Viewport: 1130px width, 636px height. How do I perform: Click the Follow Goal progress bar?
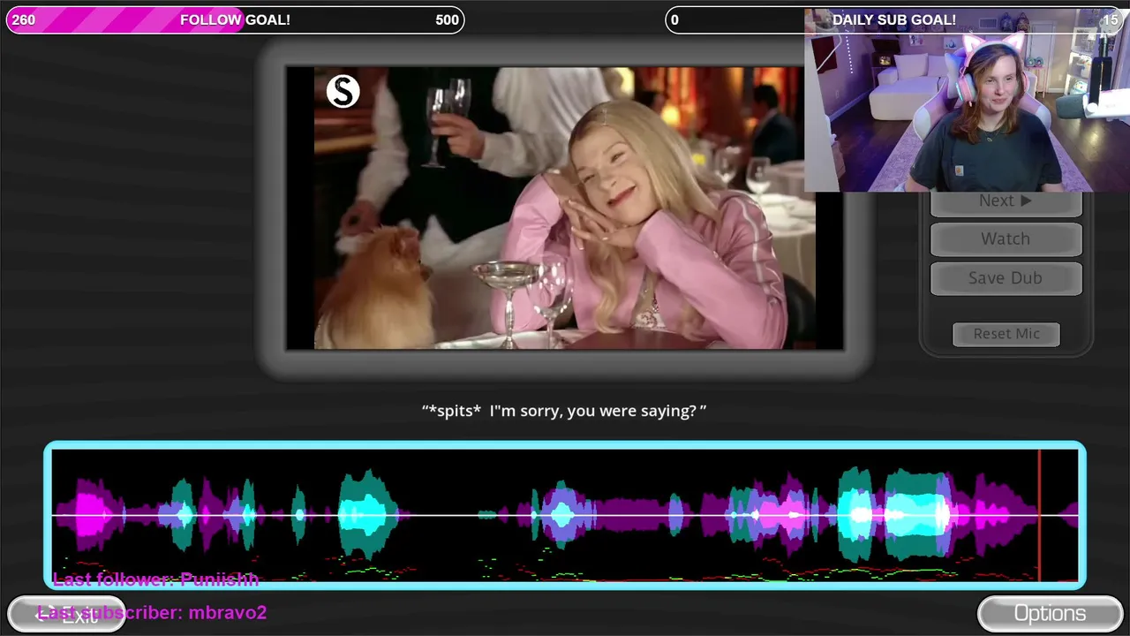235,20
